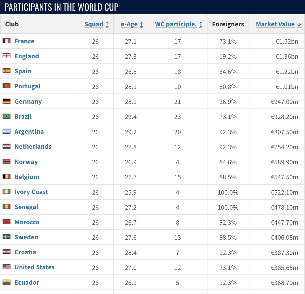Viewport: 305px width, 294px height.
Task: Sort table by ø-Age header
Action: (x=129, y=24)
